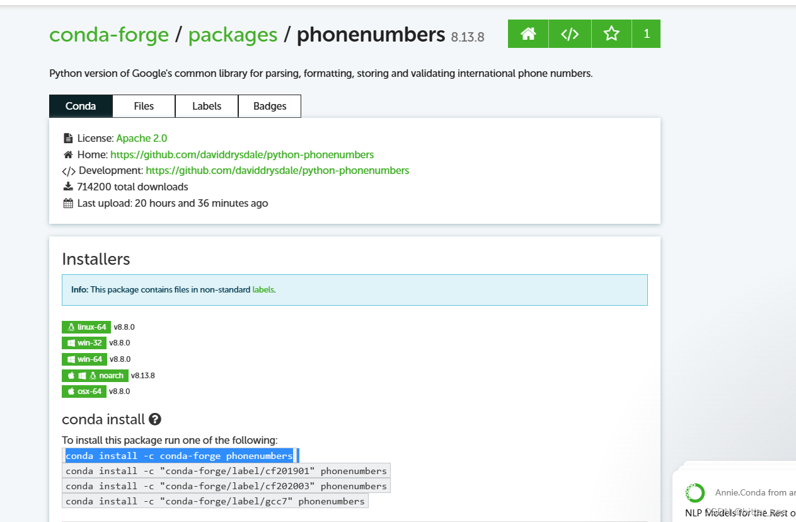Click the noarch installer badge
This screenshot has height=522, width=796.
[95, 375]
